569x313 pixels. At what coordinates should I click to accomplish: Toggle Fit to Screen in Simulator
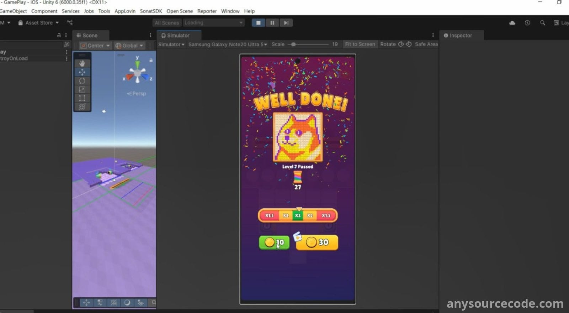(360, 44)
